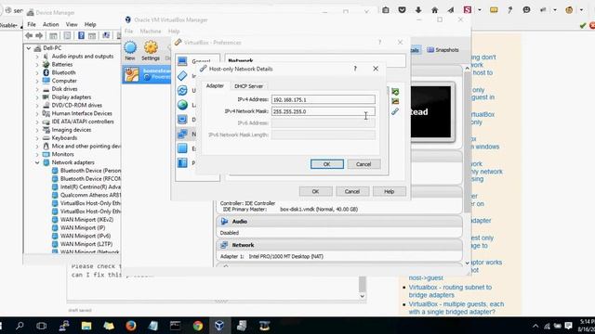Open Firefox from the taskbar
The width and height of the screenshot is (595, 334).
pos(131,326)
